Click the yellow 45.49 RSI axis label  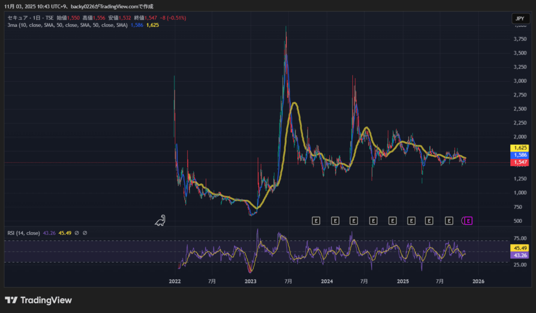pos(520,248)
